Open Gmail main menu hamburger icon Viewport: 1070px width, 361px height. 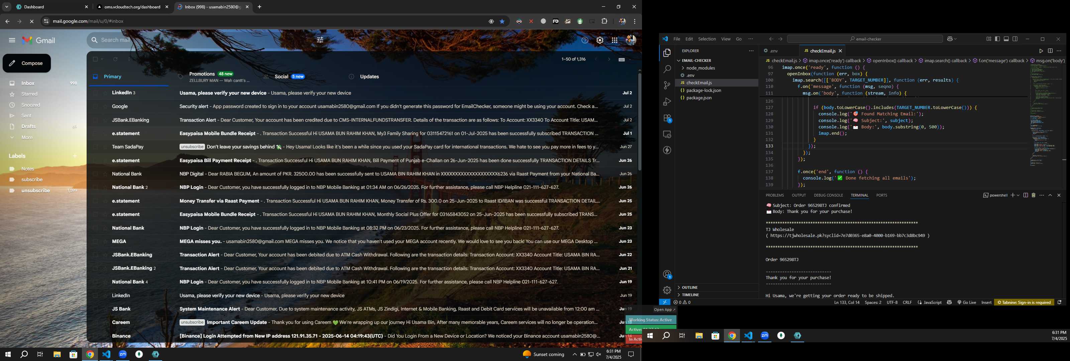(x=12, y=40)
